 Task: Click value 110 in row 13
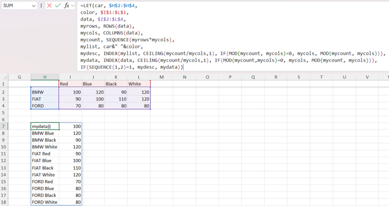tap(70, 168)
